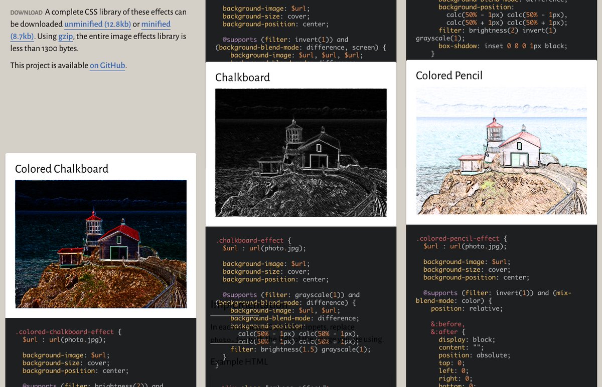Image resolution: width=602 pixels, height=387 pixels.
Task: Click the Colored Chalkboard lighthouse image
Action: [x=101, y=244]
